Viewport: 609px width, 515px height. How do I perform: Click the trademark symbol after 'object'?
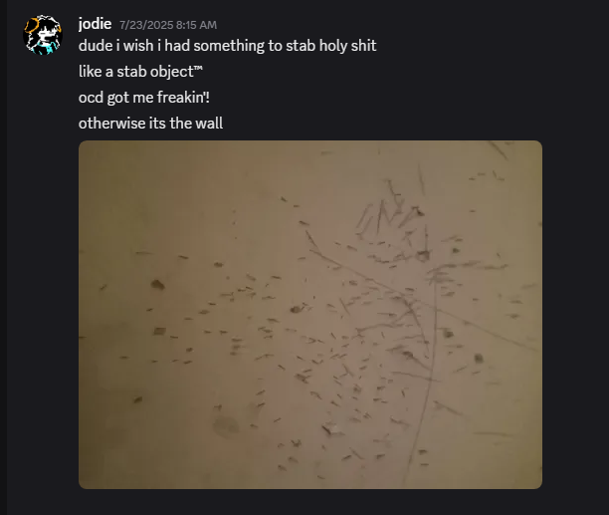[198, 68]
